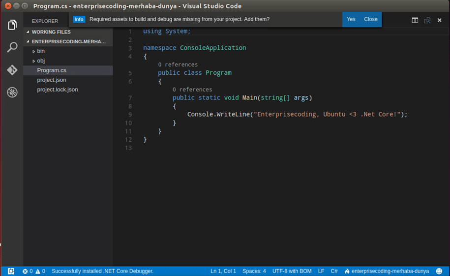Click the args parameter in Main
Viewport: 450px width, 276px height.
tap(301, 97)
